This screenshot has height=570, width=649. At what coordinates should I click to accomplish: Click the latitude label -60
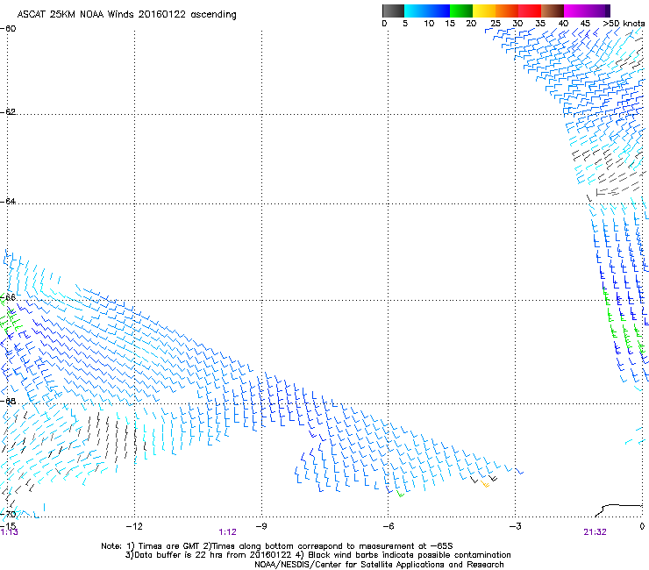(x=8, y=29)
